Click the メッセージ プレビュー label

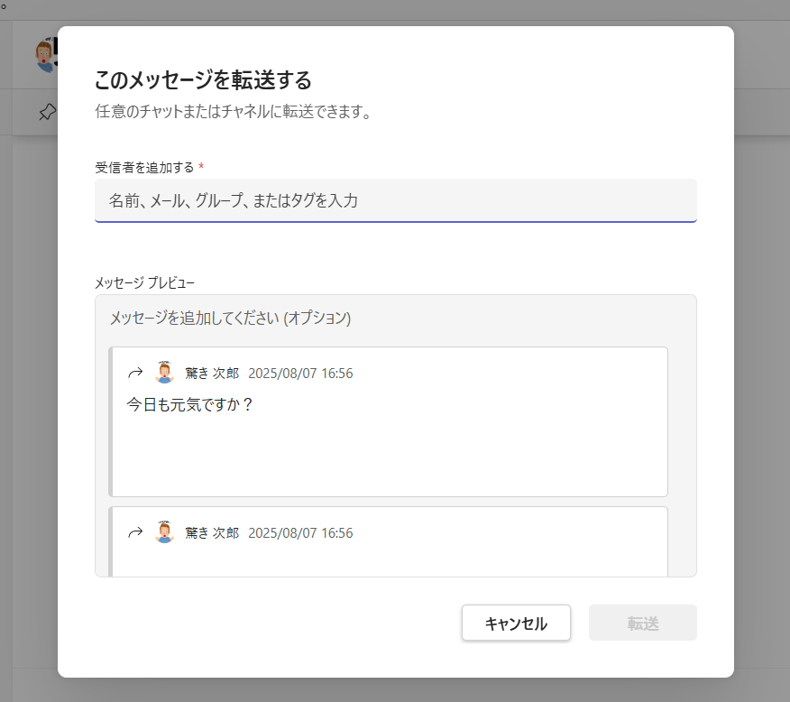(x=145, y=282)
